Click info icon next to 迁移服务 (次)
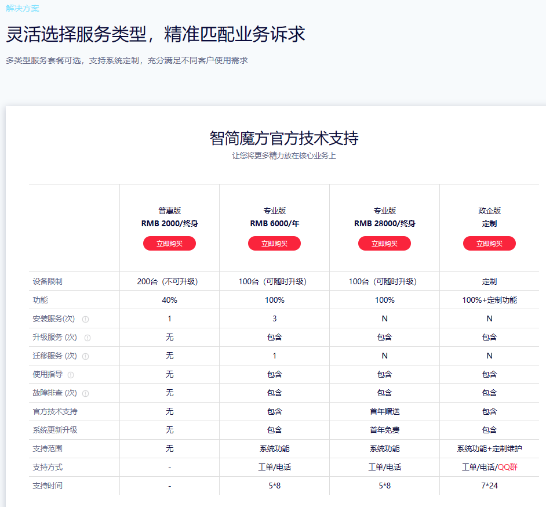546x507 pixels. (x=85, y=356)
